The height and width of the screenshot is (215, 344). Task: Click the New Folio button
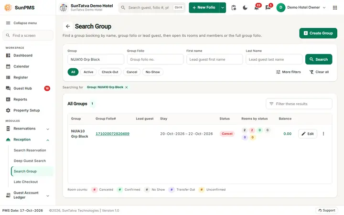point(204,8)
